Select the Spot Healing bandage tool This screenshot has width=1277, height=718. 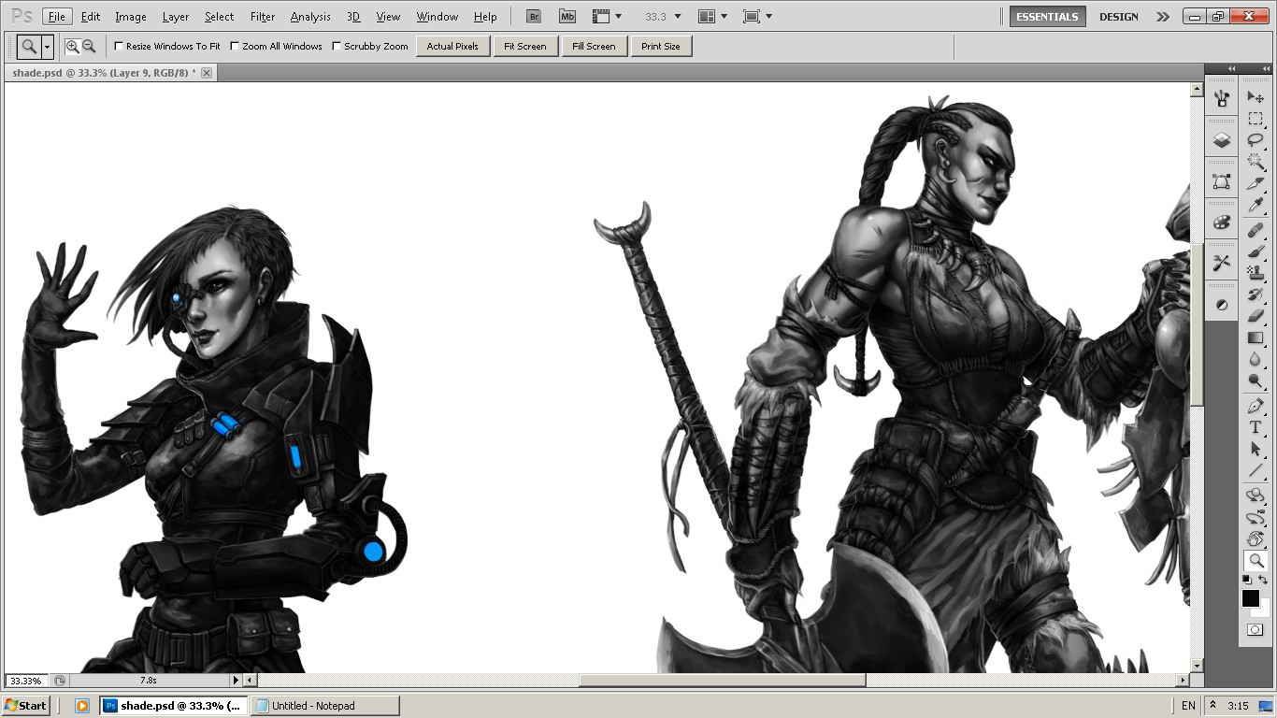pyautogui.click(x=1255, y=229)
